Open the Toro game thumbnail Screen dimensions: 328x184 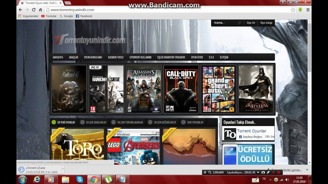78,146
